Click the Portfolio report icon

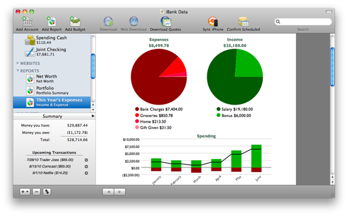coord(30,90)
